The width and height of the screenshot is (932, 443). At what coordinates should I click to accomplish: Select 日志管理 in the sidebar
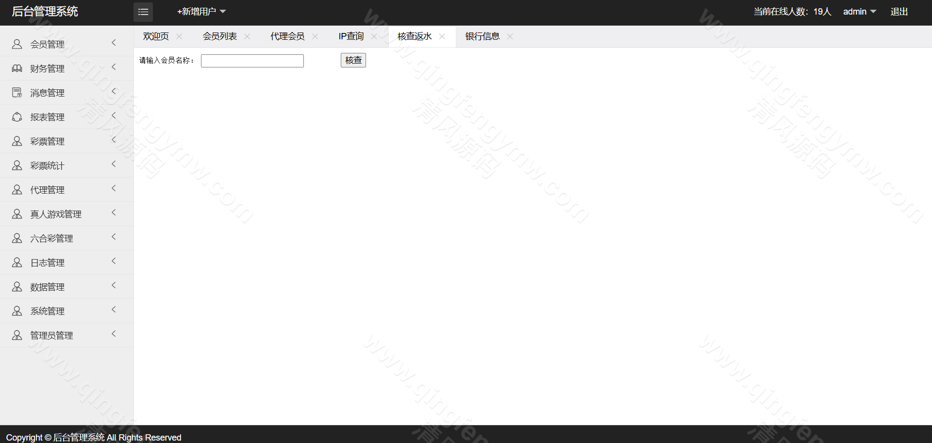click(47, 263)
